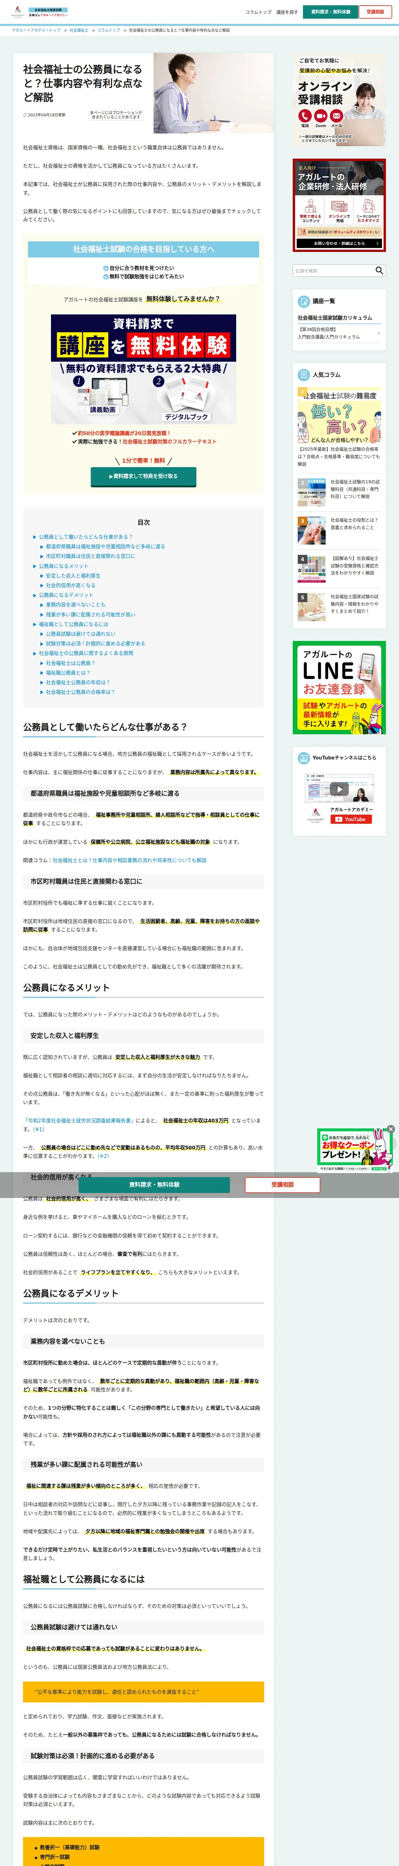The height and width of the screenshot is (1866, 399).
Task: Click the オンライン受講相談 sidebar banner
Action: [339, 99]
